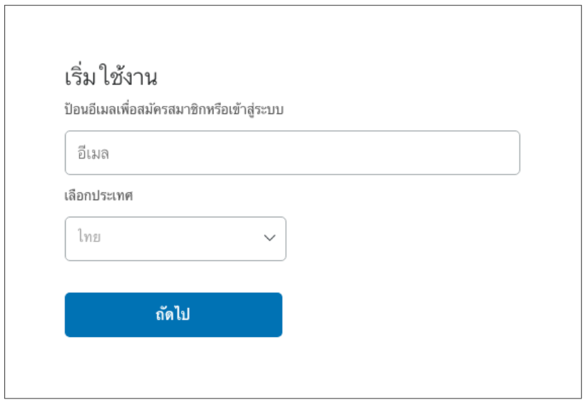The width and height of the screenshot is (588, 402).
Task: Click the เลือกประเทศ label above dropdown
Action: click(99, 196)
